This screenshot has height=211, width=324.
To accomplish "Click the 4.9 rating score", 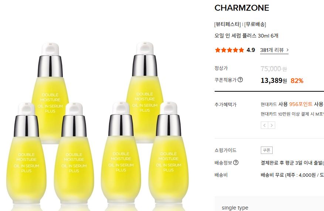I will 251,50.
